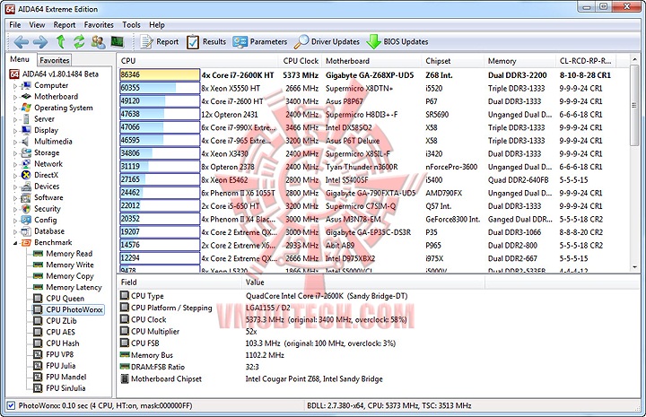
Task: Click the Forward navigation arrow
Action: tap(40, 41)
